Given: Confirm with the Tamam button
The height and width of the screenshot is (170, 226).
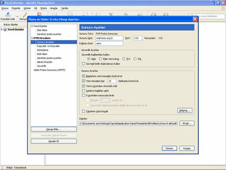Looking at the screenshot, I should coord(169,149).
